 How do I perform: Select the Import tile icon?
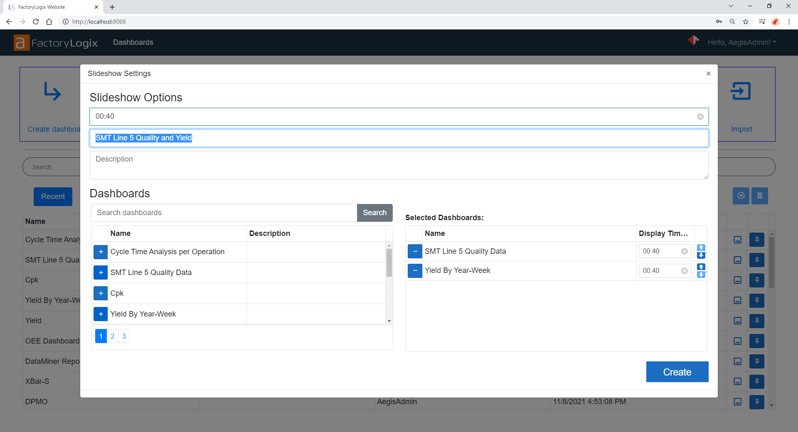[x=741, y=91]
